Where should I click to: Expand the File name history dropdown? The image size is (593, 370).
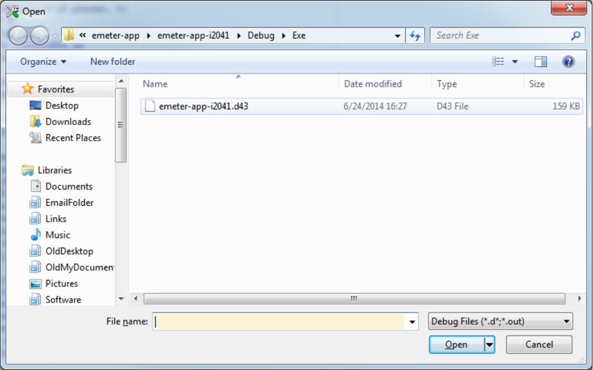pyautogui.click(x=412, y=322)
